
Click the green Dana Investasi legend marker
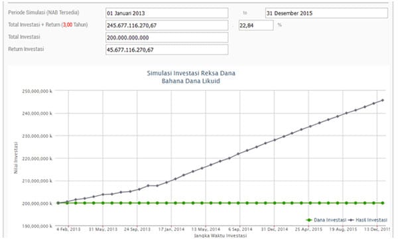(x=309, y=220)
